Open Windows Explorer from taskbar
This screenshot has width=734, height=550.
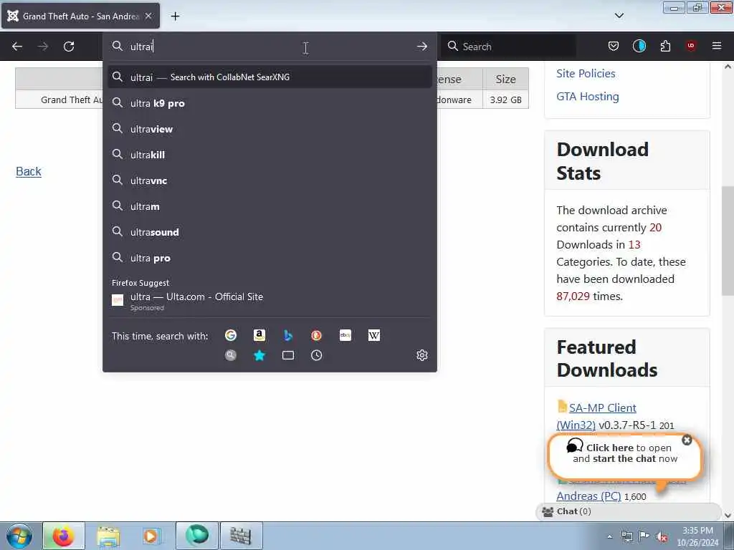pyautogui.click(x=109, y=536)
